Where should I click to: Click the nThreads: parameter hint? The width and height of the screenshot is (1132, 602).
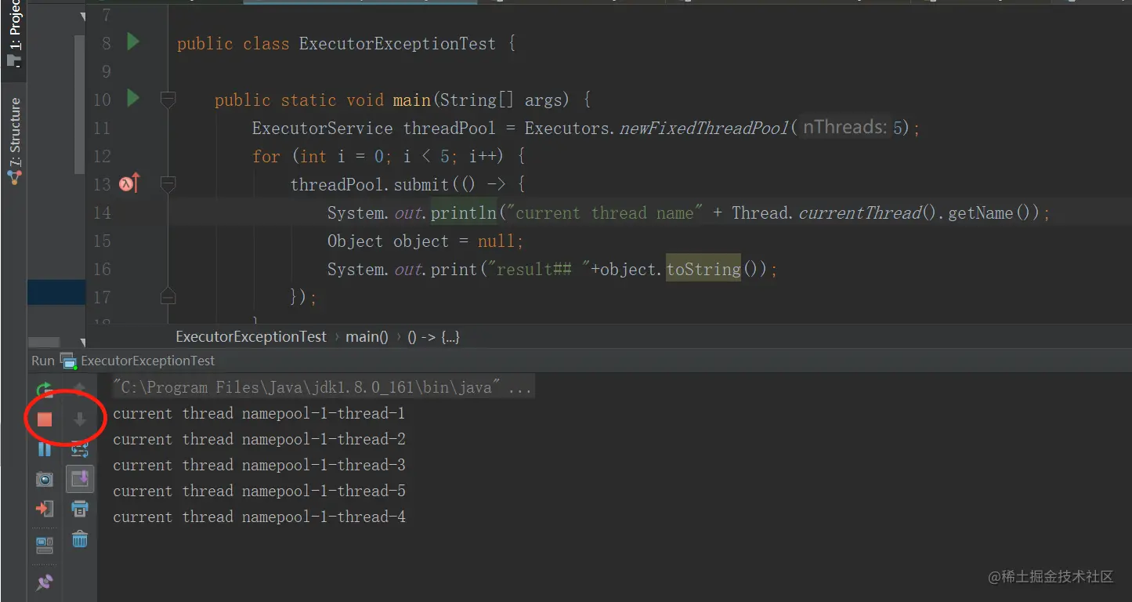(845, 127)
